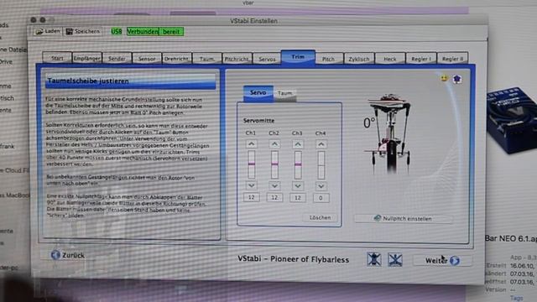Increase Ch2 servo trim with up arrow
The width and height of the screenshot is (537, 302).
274,143
